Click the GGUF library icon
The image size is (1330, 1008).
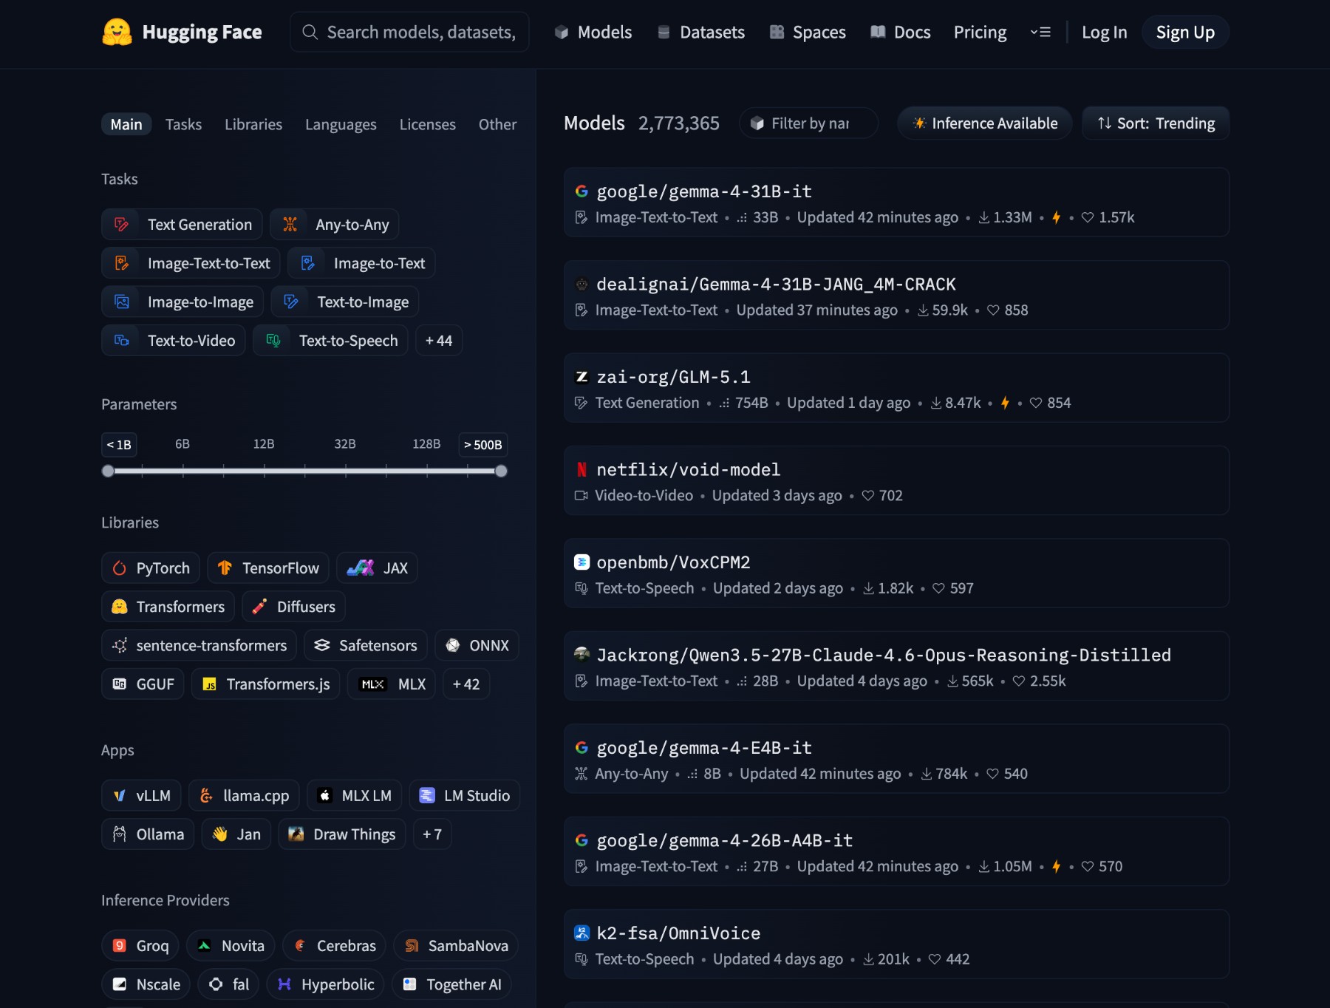pos(120,684)
